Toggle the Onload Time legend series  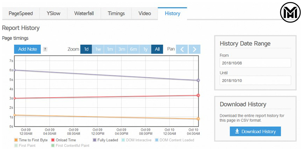pyautogui.click(x=63, y=140)
